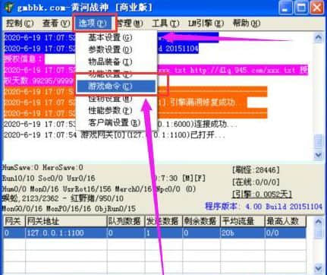This screenshot has height=275, width=327.
Task: Click the MonG0/0/16 MonP0/16/16 ObjRun0/15 line
Action: coord(69,209)
